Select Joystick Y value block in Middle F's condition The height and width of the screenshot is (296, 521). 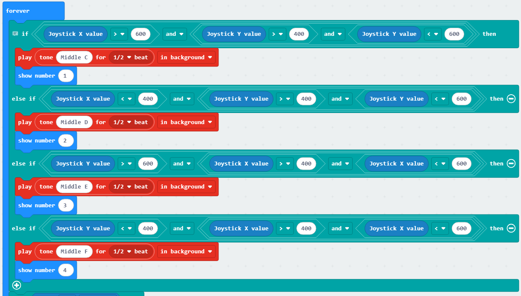83,229
